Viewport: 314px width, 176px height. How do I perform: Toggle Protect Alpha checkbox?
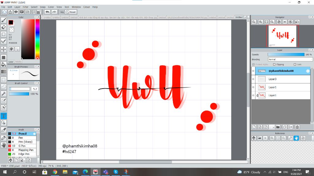click(x=254, y=64)
